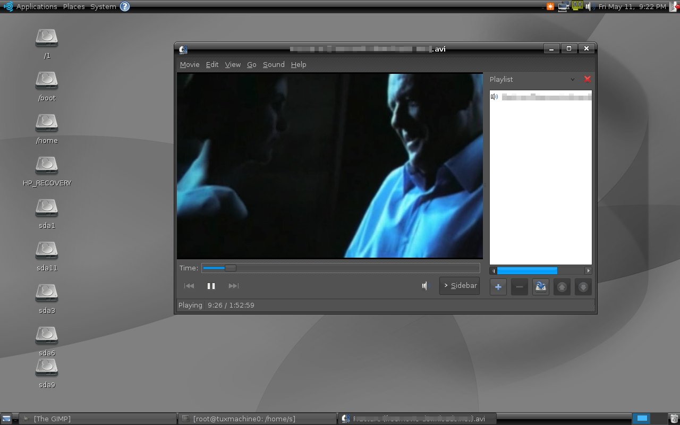Move playlist item up
This screenshot has width=680, height=425.
tap(562, 287)
